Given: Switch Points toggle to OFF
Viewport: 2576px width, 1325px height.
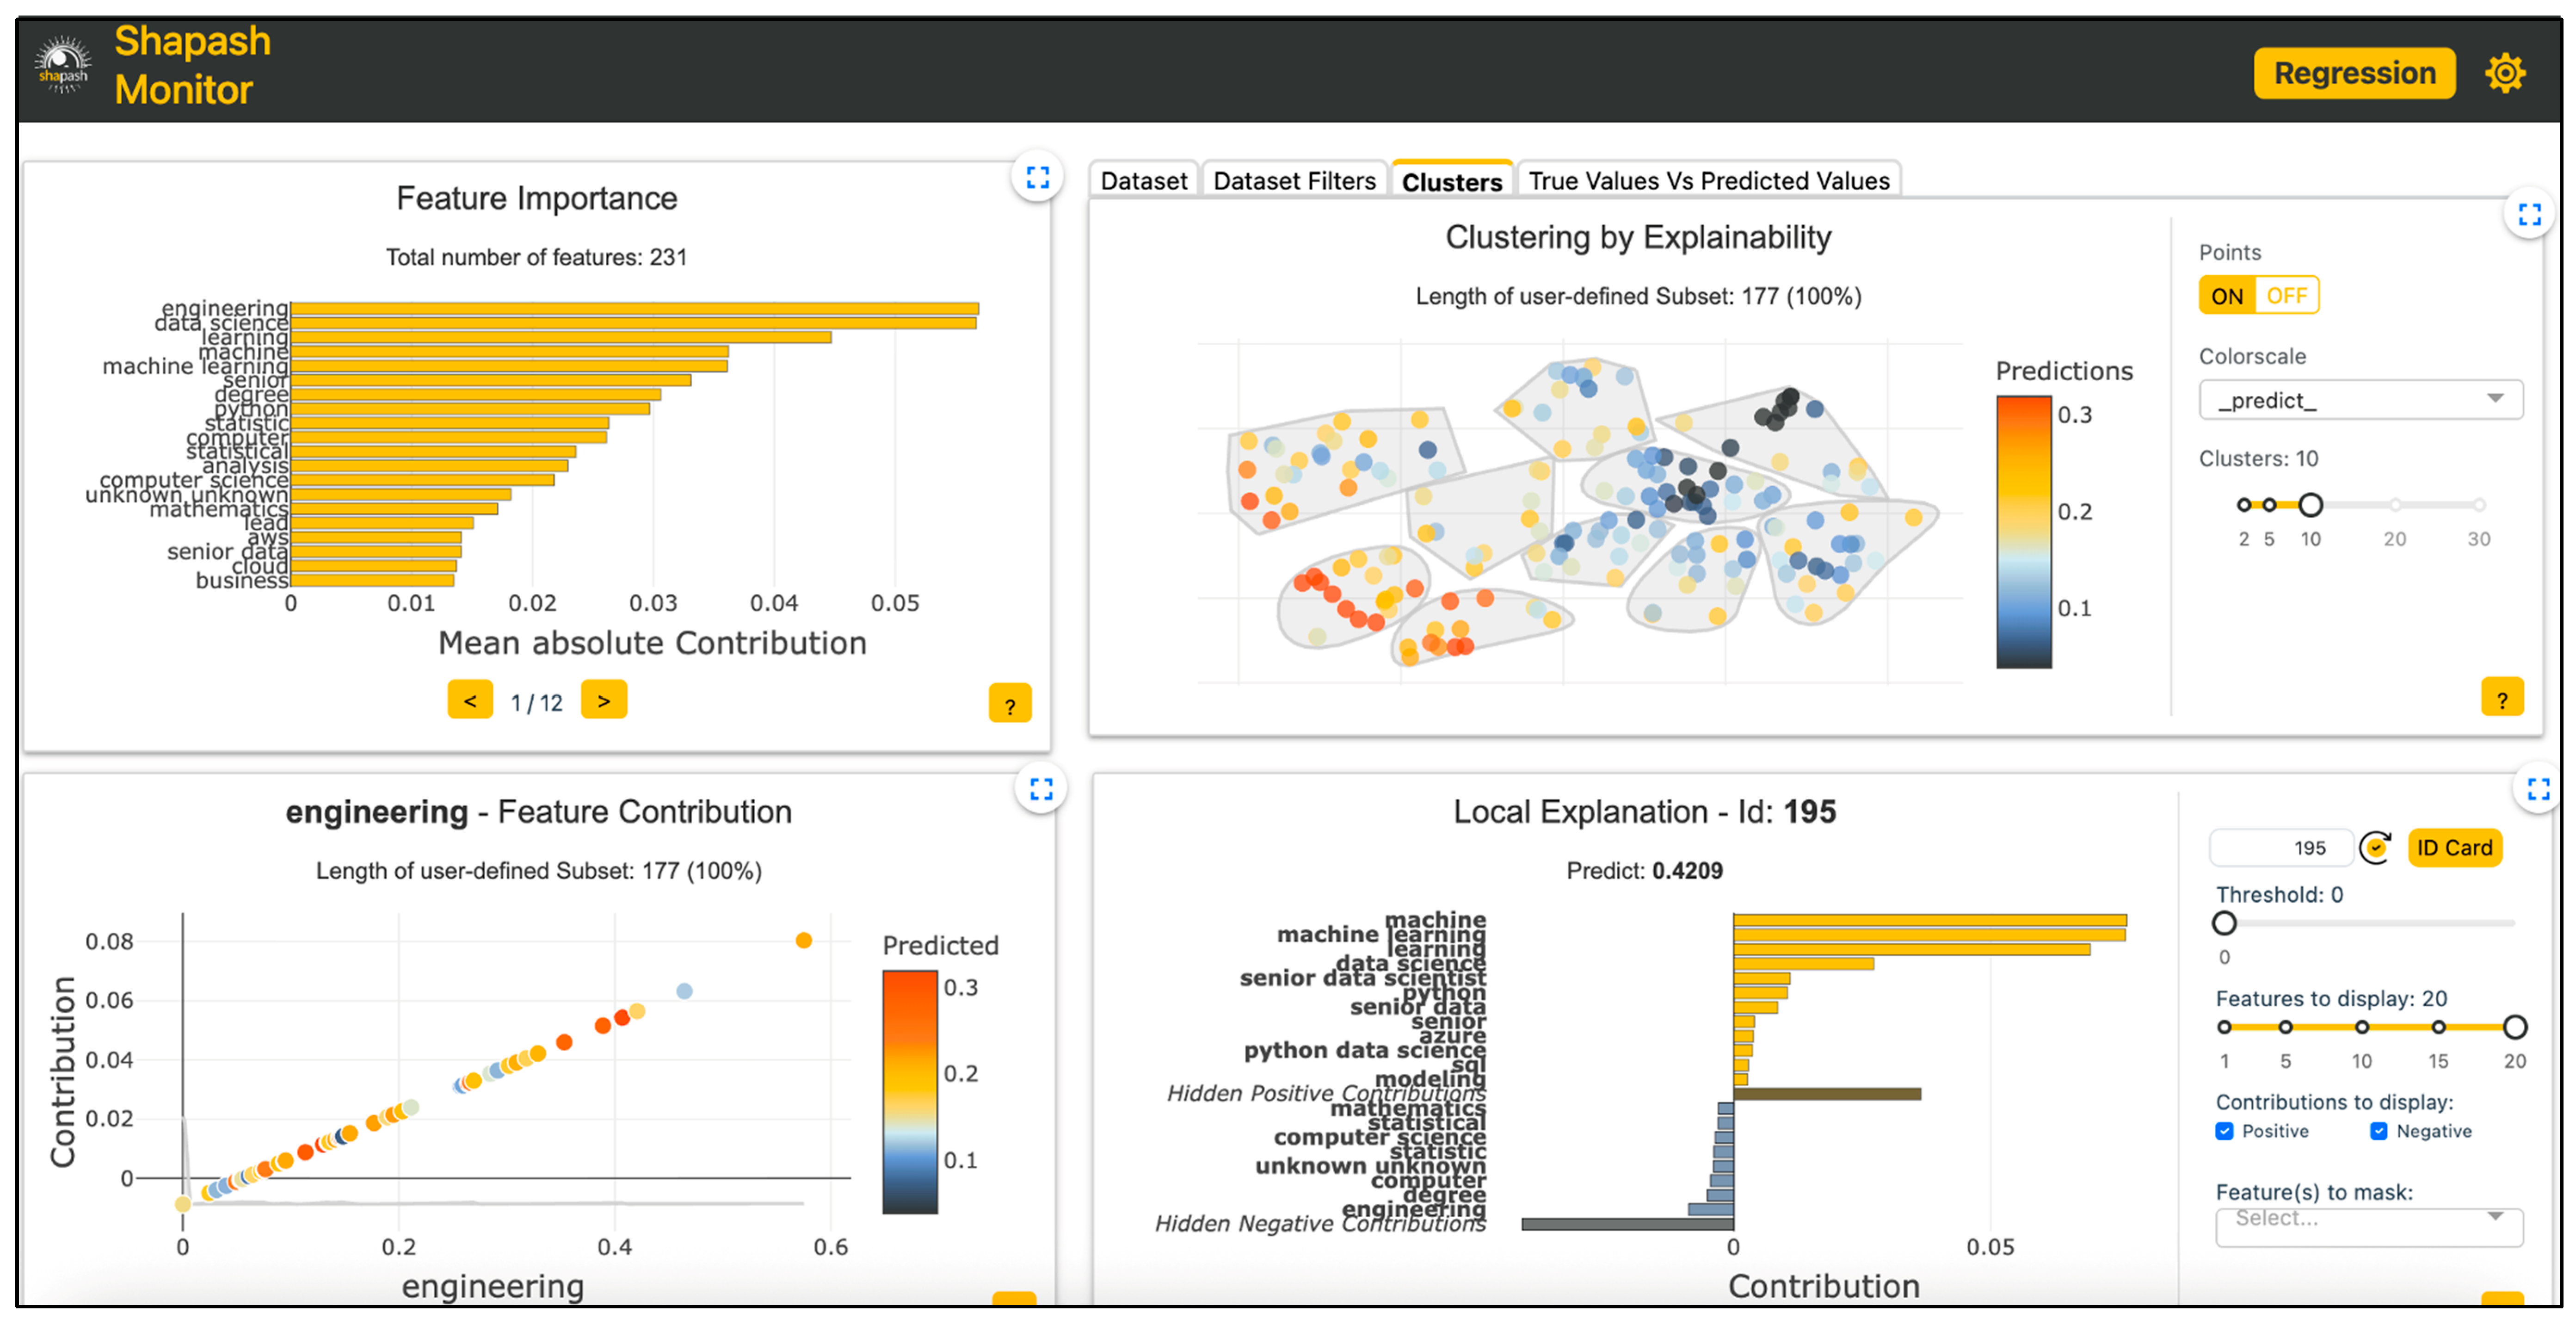Looking at the screenshot, I should click(2286, 296).
